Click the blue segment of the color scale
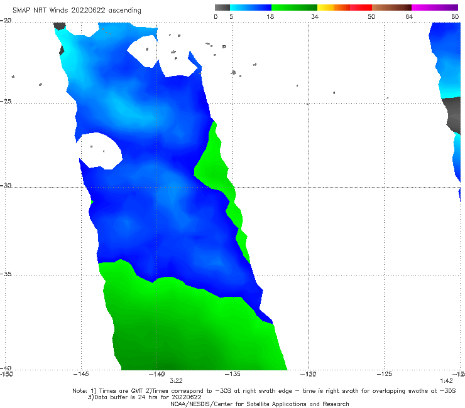This screenshot has width=465, height=408. 251,8
